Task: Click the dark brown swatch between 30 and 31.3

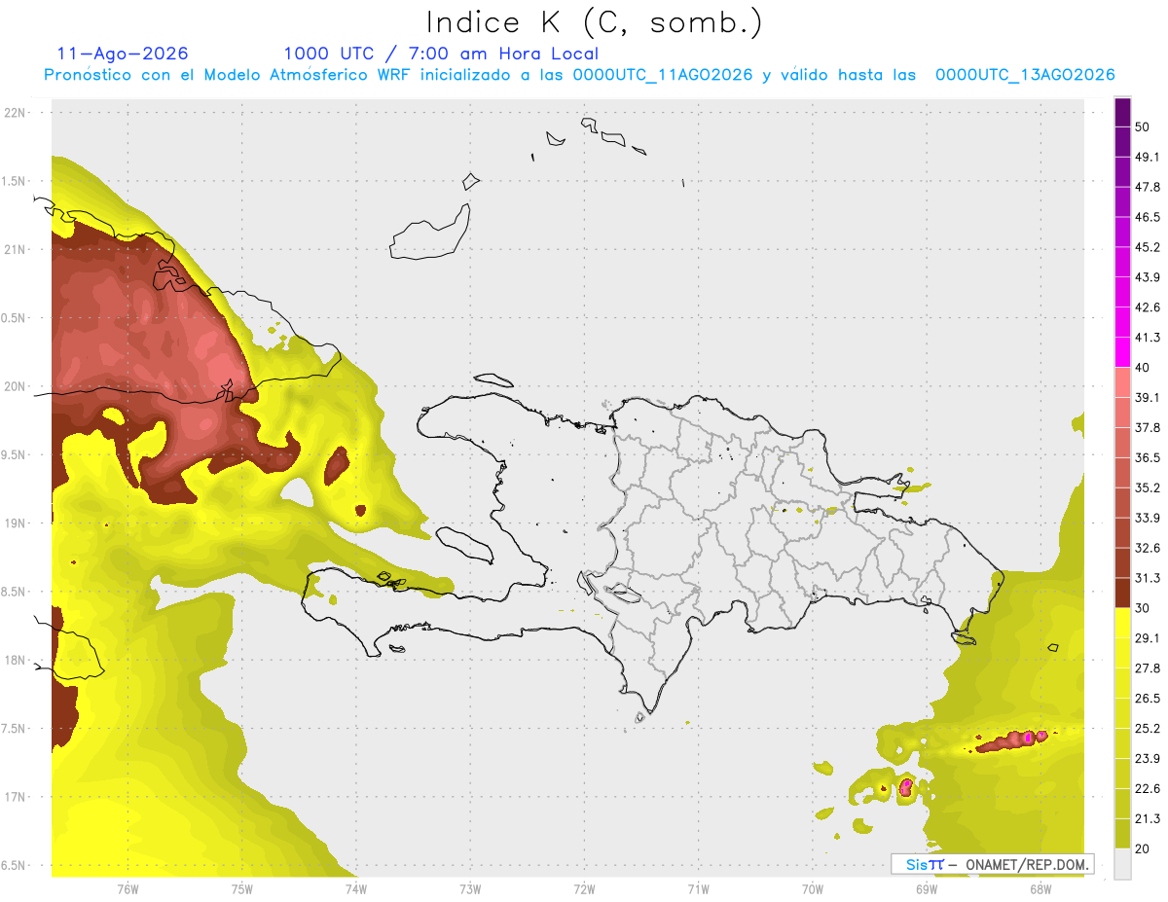Action: [x=1123, y=594]
